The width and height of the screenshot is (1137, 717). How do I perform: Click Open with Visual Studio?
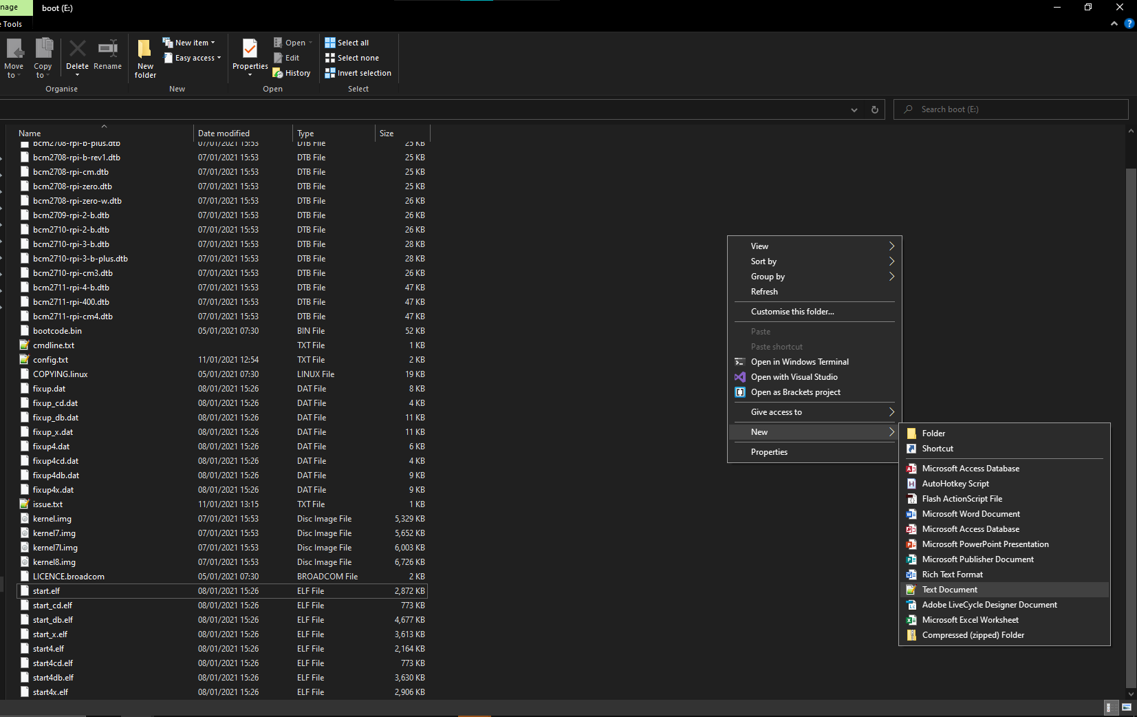pos(814,377)
